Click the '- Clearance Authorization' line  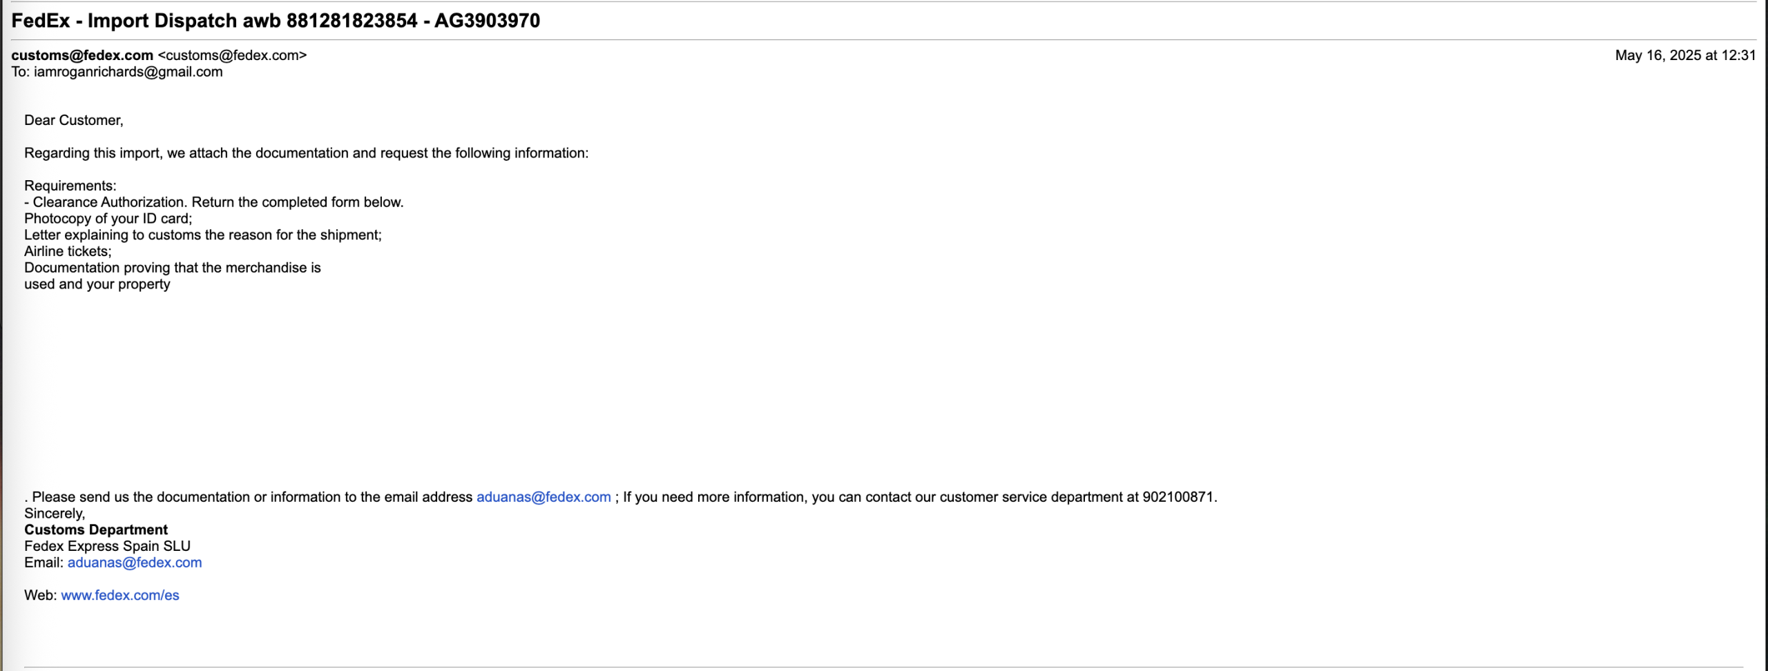click(214, 202)
